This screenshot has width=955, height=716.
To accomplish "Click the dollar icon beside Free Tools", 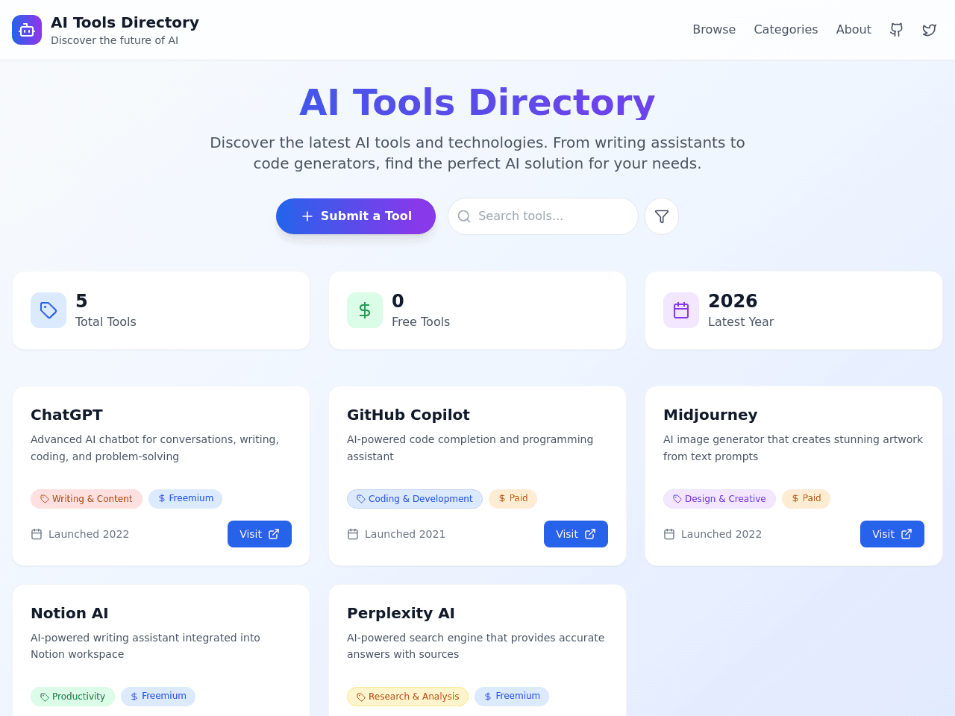I will 365,310.
